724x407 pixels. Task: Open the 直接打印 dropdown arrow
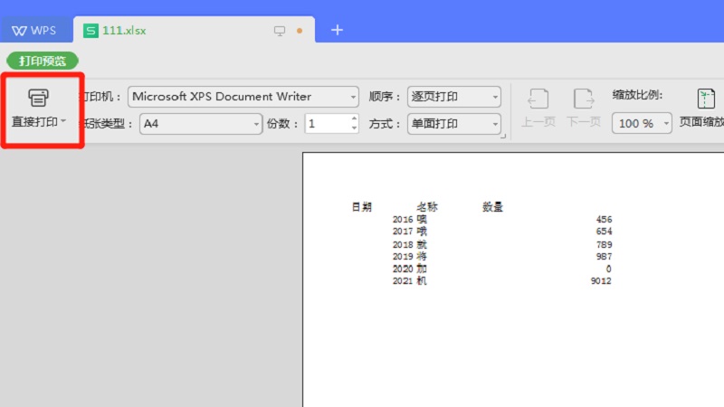[x=63, y=121]
